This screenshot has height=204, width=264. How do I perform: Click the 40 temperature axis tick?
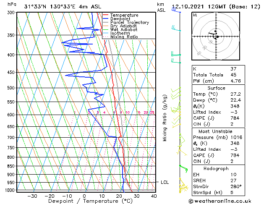154,196
